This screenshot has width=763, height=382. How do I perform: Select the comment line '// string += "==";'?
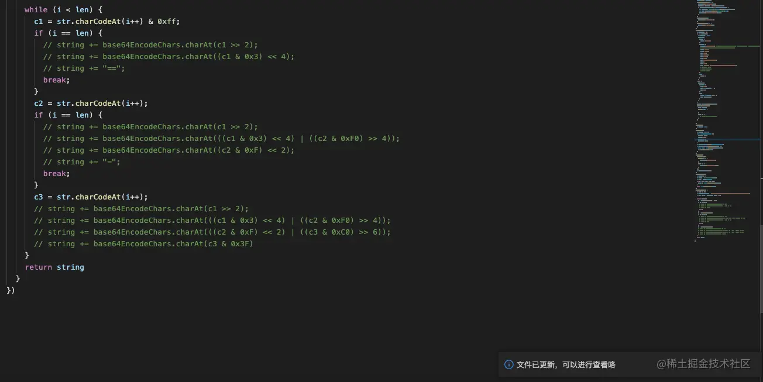tap(84, 68)
